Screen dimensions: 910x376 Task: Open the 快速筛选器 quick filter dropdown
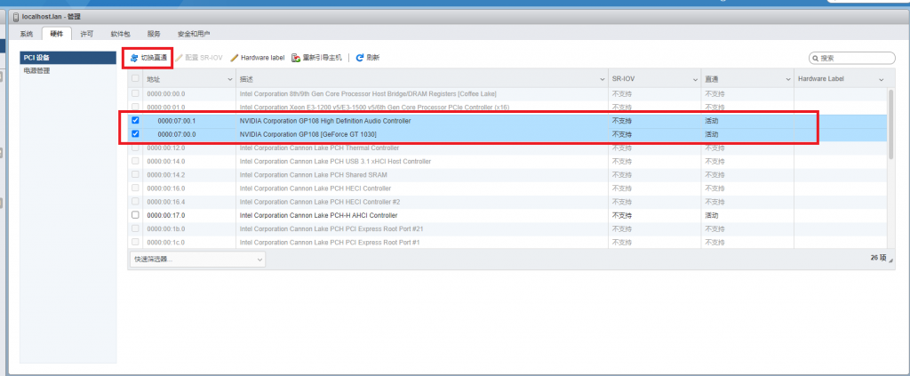pyautogui.click(x=197, y=259)
